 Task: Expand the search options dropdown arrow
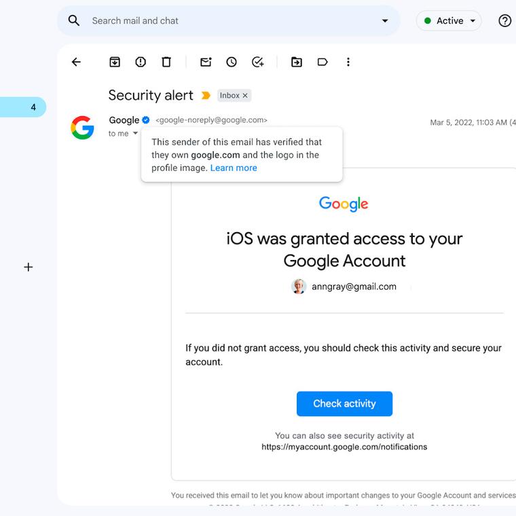pyautogui.click(x=385, y=20)
